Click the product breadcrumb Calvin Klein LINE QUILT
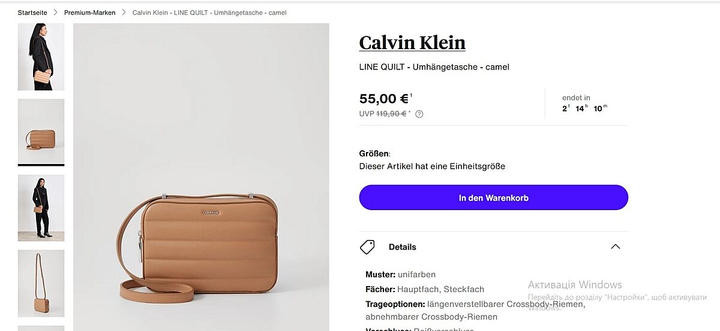Image resolution: width=720 pixels, height=331 pixels. tap(209, 13)
